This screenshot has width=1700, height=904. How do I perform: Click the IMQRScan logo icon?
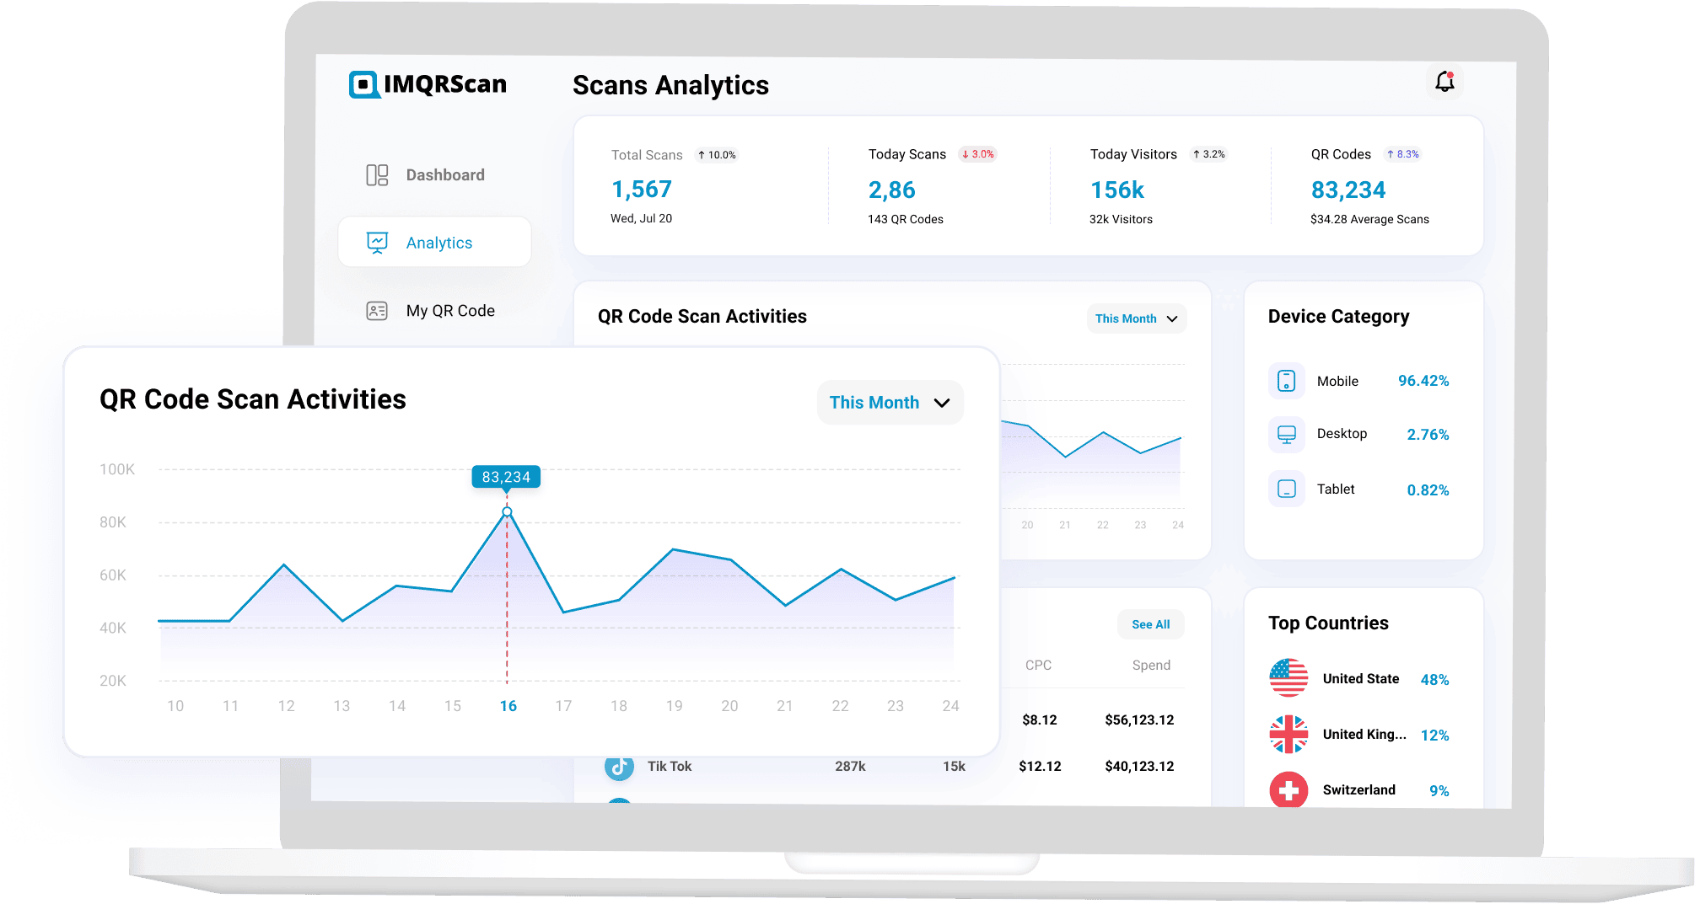[x=364, y=84]
